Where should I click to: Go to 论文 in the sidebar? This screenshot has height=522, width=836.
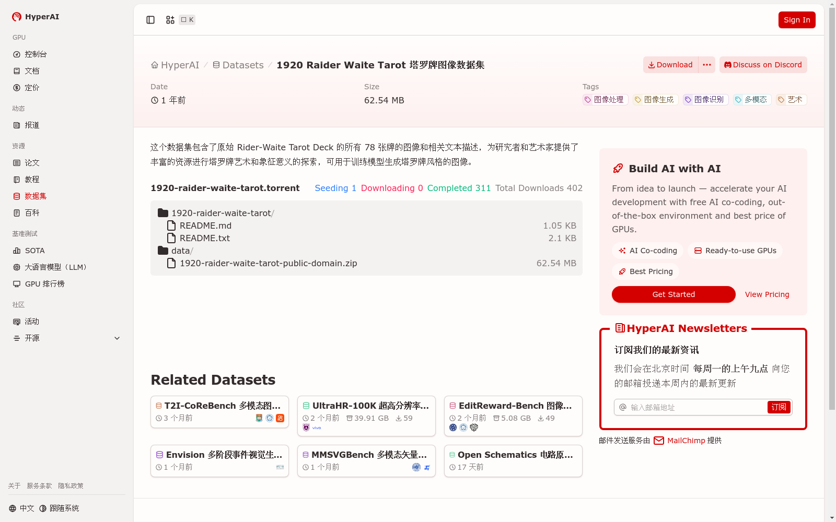[67, 163]
